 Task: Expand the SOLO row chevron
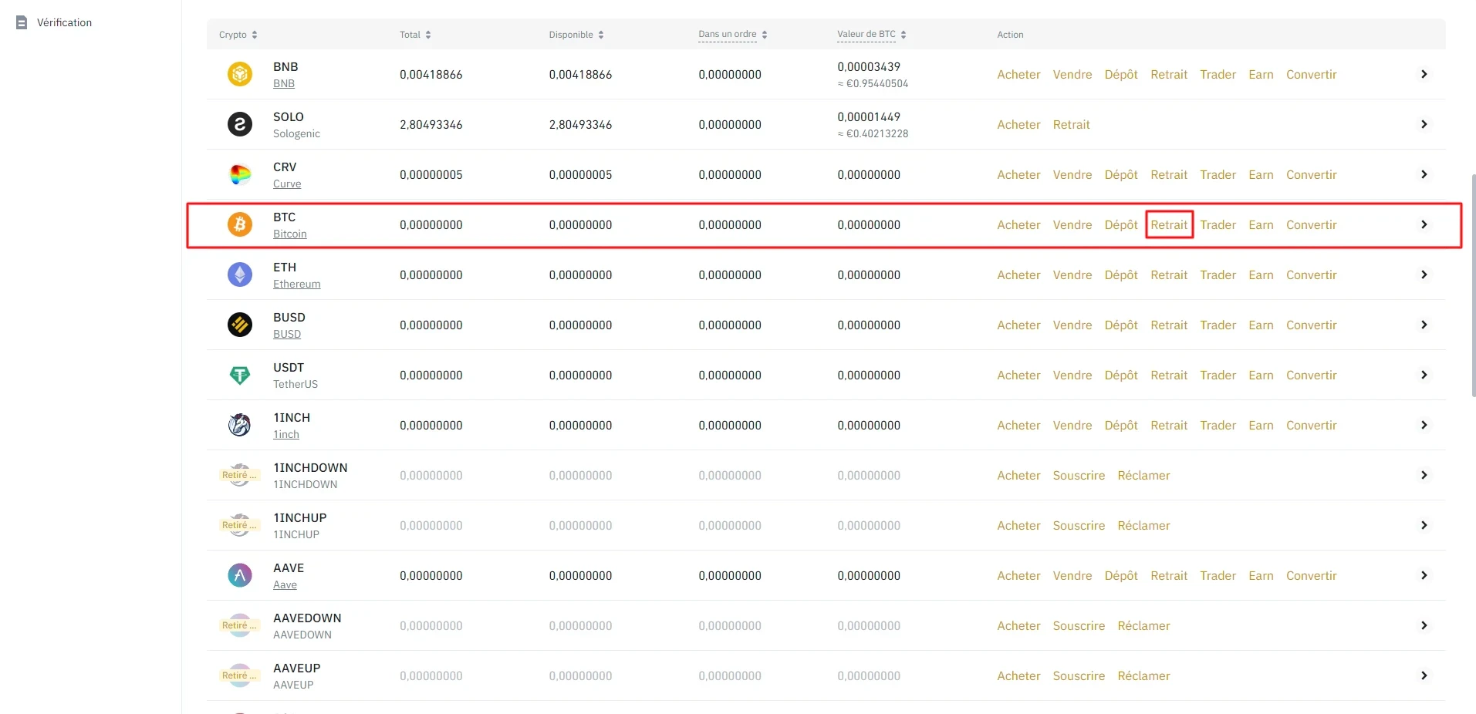[1424, 124]
